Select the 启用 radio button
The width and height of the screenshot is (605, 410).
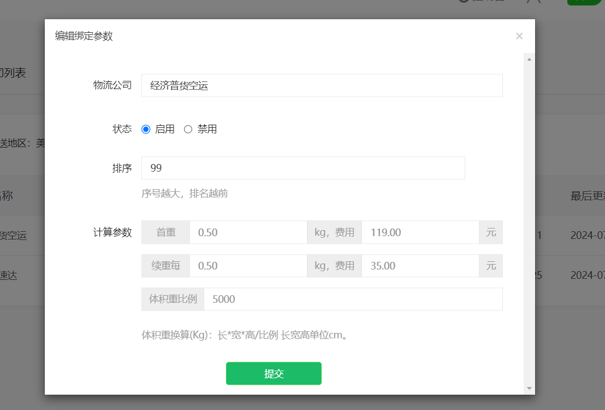pos(146,129)
